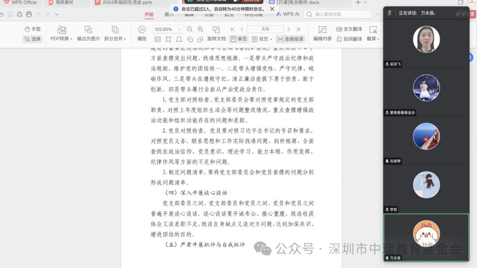Click the 旋转文档 rotate document icon

coord(216,30)
